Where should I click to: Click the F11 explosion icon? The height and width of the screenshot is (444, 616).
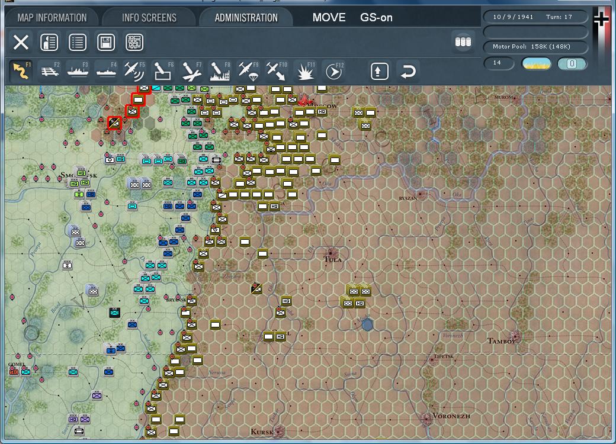coord(305,72)
